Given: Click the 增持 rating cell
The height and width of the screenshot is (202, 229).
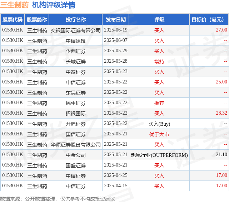Looking at the screenshot, I should [x=159, y=62].
